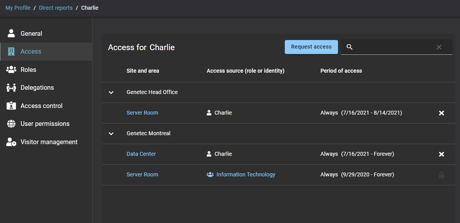Image resolution: width=460 pixels, height=223 pixels.
Task: Open Direct reports breadcrumb link
Action: [x=56, y=8]
